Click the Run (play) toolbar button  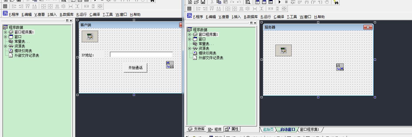coord(279,2)
